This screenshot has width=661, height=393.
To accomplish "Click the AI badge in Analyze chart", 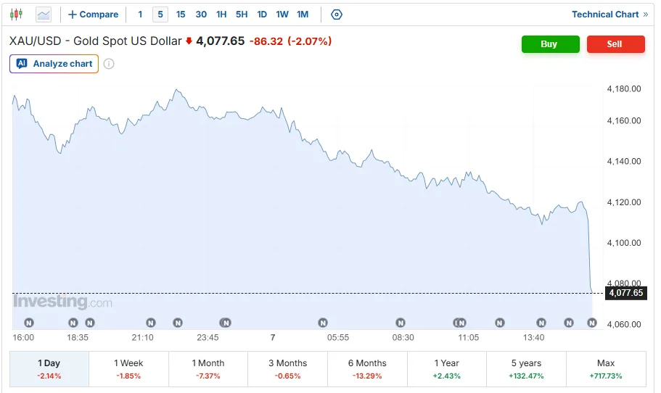I will point(22,64).
